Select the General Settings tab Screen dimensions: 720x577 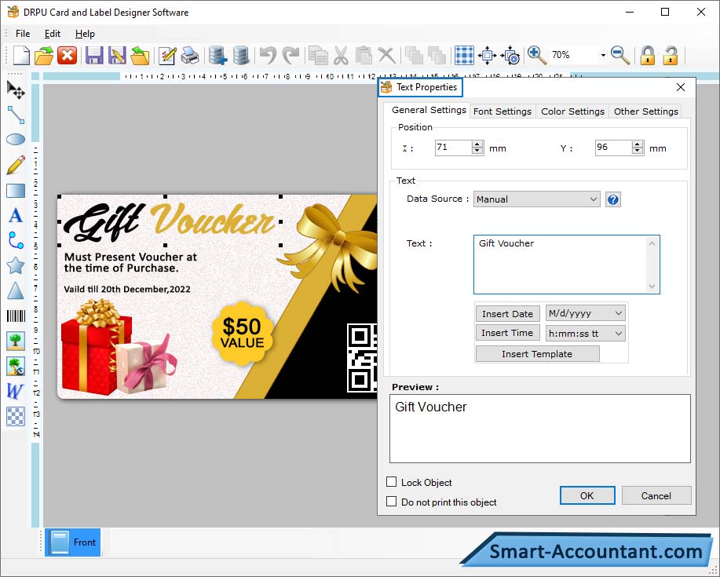(x=429, y=110)
